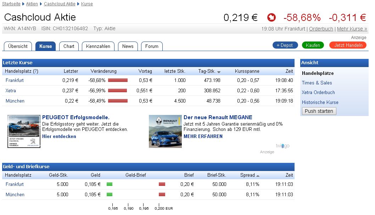
Task: Click the breadcrumb arrow after Startseite
Action: tap(22, 4)
